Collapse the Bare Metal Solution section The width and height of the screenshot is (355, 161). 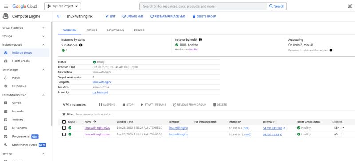tap(43, 95)
